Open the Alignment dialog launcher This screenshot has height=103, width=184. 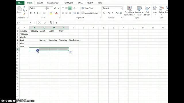[x=100, y=18]
